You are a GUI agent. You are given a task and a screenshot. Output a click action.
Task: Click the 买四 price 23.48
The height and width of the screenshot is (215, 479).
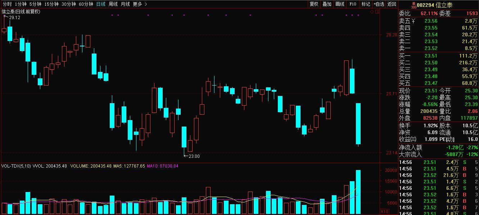coord(431,76)
